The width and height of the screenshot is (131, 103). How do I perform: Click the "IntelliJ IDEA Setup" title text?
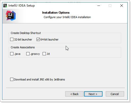[x=22, y=6]
